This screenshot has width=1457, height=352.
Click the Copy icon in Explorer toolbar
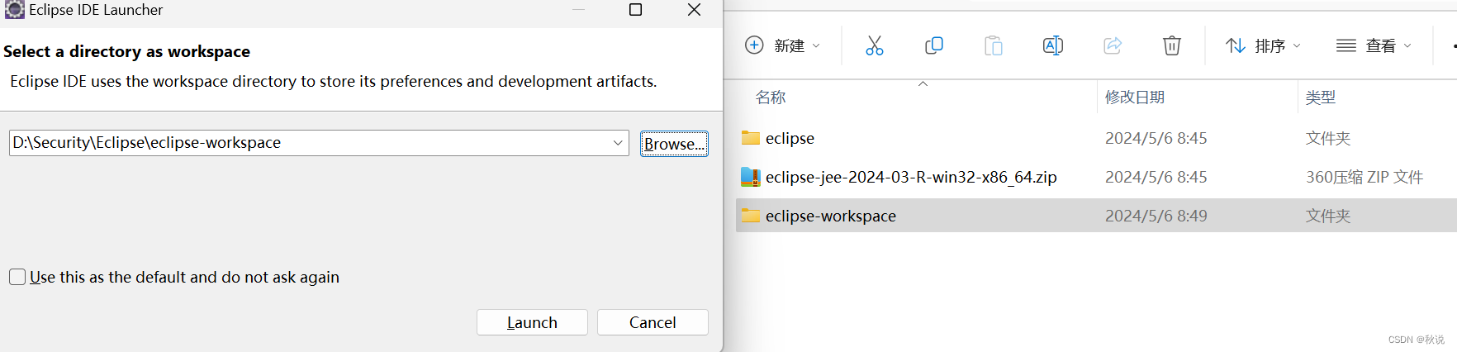934,45
